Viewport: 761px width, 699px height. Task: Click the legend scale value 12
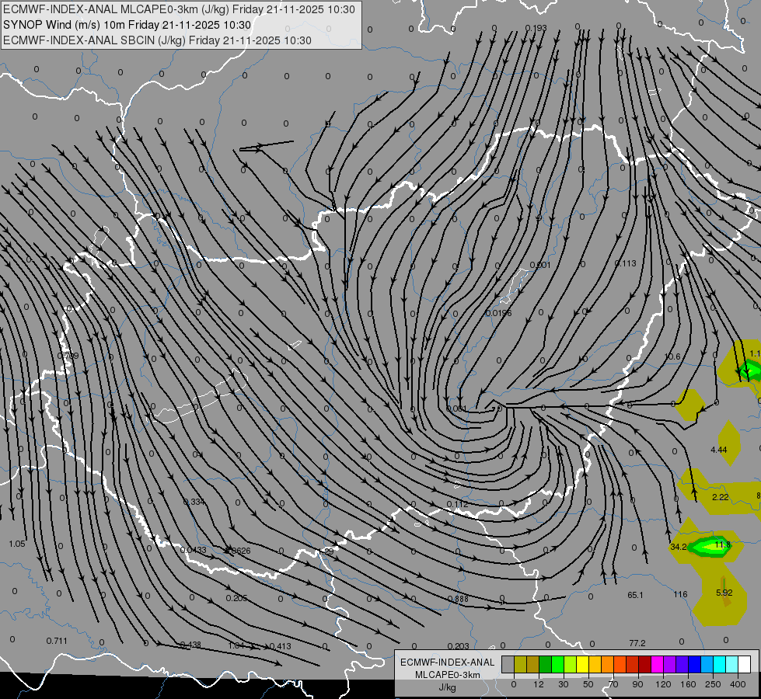(539, 684)
